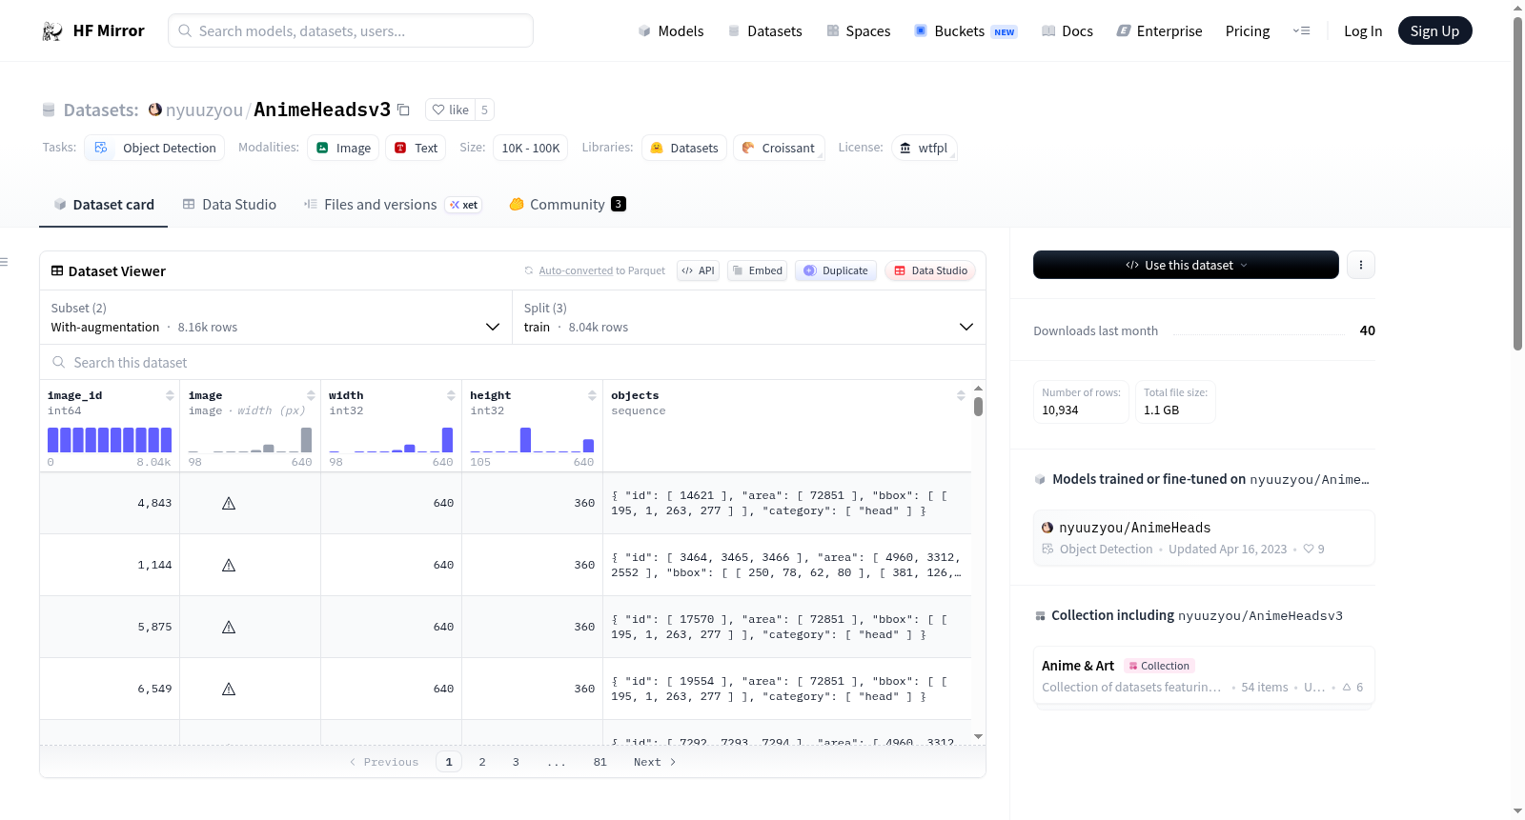Viewport: 1525px width, 820px height.
Task: Open the Auto-converted to Parquet link
Action: (x=602, y=270)
